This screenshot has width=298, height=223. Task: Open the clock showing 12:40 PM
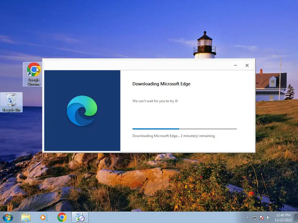[283, 217]
